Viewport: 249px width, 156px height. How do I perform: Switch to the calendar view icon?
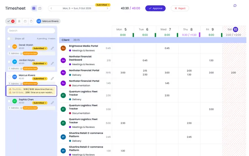point(40,8)
